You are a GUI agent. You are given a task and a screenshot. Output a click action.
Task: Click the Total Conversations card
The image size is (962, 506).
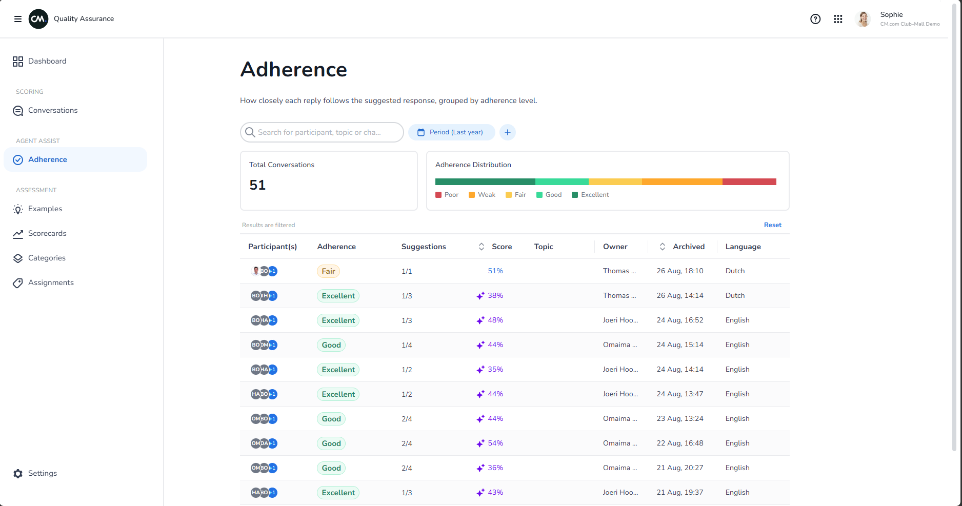pos(329,180)
